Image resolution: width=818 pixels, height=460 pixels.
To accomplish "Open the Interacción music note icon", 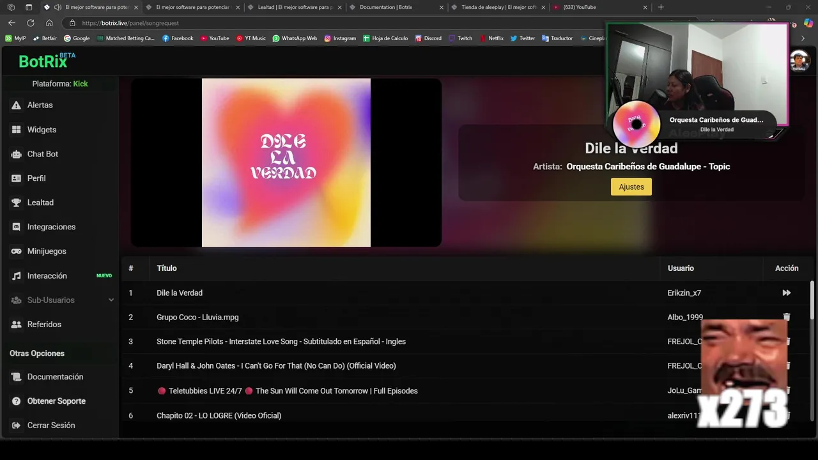I will pos(16,276).
